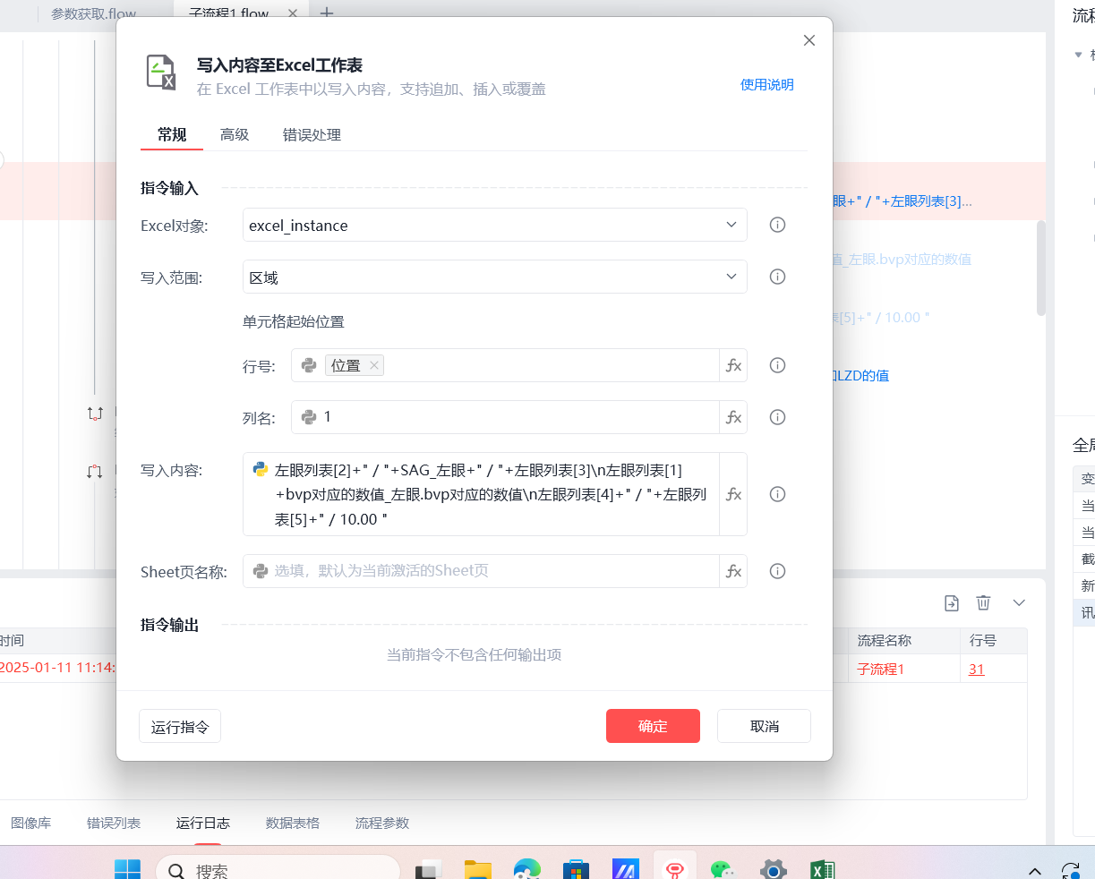
Task: Show info for Sheet页名称 field
Action: tap(777, 571)
